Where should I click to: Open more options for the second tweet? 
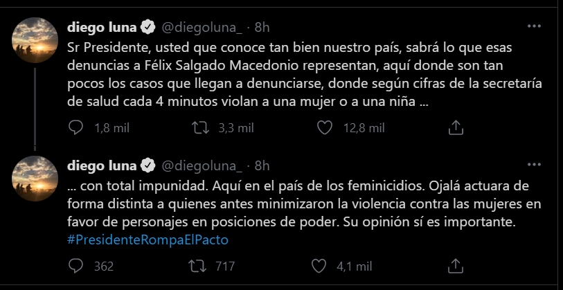pos(534,165)
